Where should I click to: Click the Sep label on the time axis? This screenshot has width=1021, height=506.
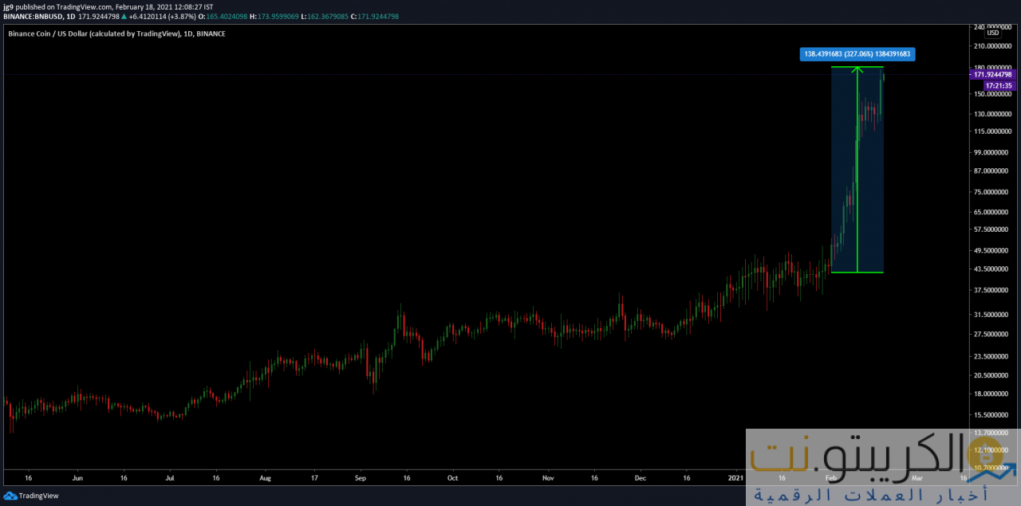(360, 479)
